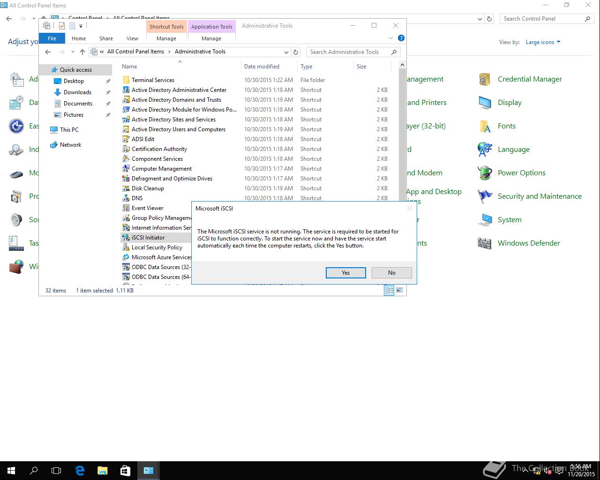The height and width of the screenshot is (480, 600).
Task: Go up one folder level in Administrative Tools
Action: pos(82,52)
